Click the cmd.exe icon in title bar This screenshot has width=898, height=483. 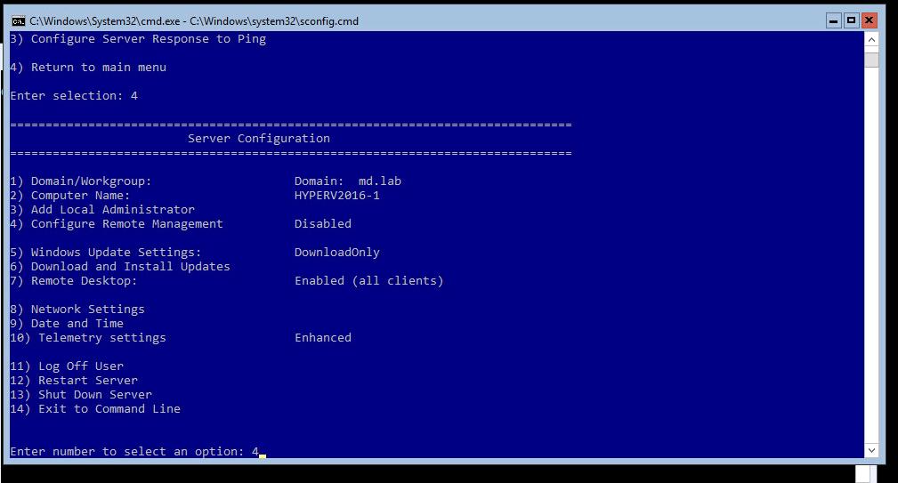18,21
